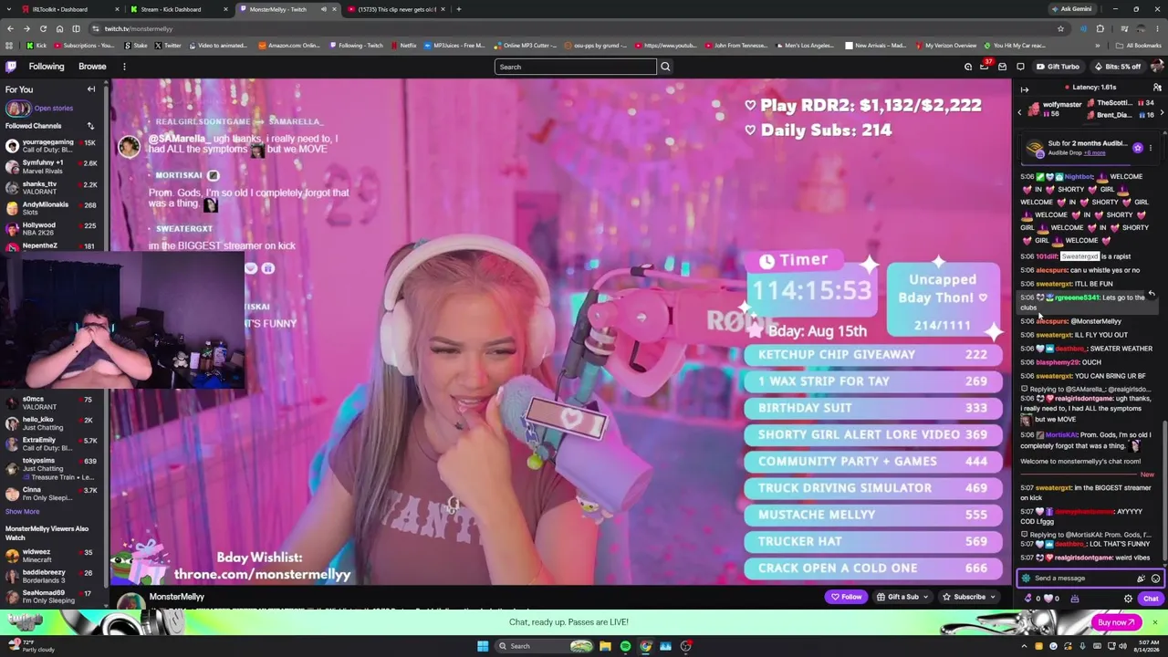
Task: Show next gifters in the leaderboard
Action: coord(1162,112)
